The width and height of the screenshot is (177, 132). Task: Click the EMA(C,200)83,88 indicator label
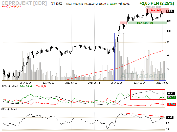click(11, 6)
